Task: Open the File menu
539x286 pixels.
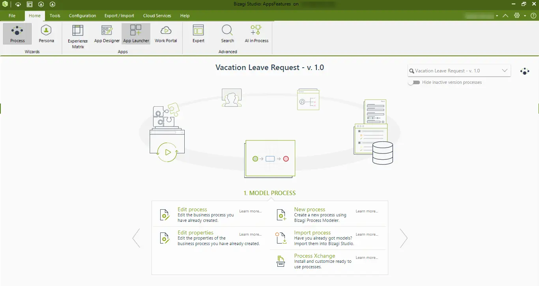Action: click(12, 16)
